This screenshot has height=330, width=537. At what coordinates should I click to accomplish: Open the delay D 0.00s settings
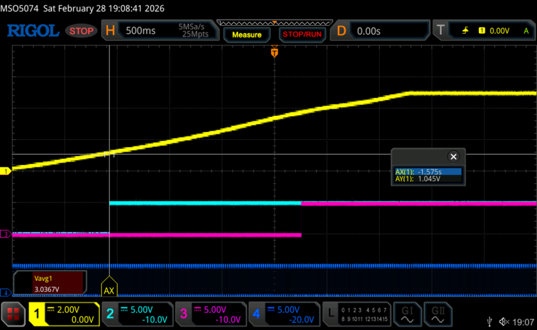click(x=381, y=31)
